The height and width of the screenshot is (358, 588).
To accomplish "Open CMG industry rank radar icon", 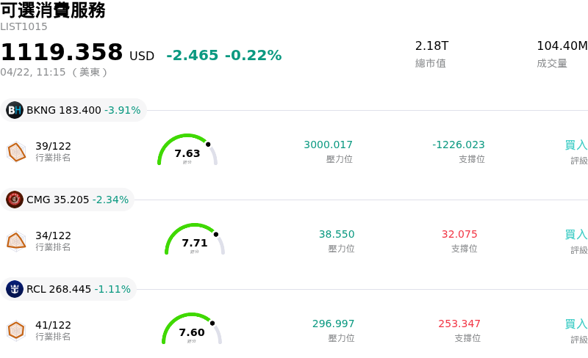I will pos(16,241).
